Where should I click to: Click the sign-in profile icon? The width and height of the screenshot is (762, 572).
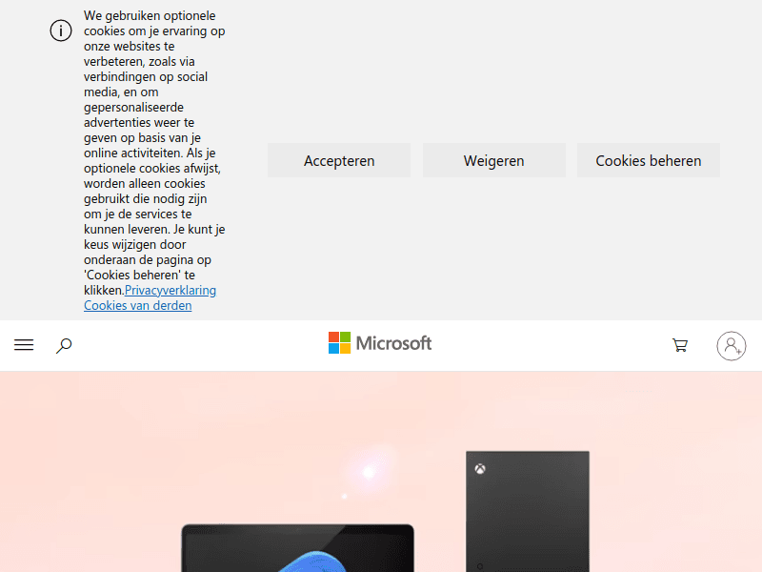point(731,346)
